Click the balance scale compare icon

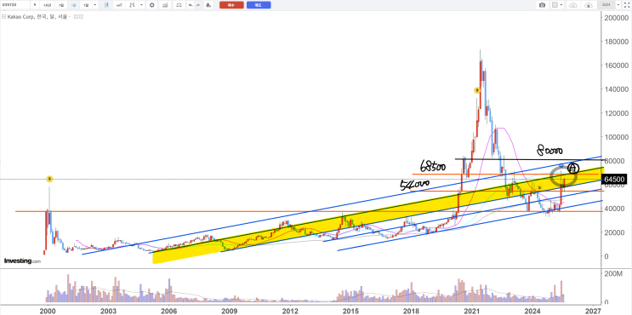coord(179,5)
